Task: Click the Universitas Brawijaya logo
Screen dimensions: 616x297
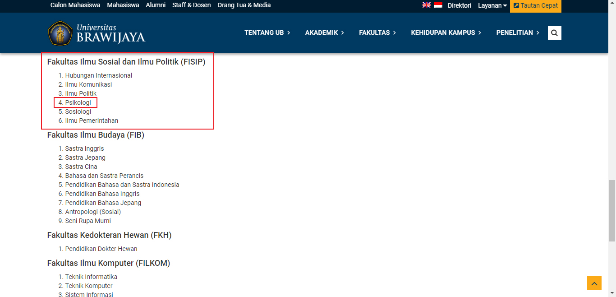Action: (x=97, y=33)
